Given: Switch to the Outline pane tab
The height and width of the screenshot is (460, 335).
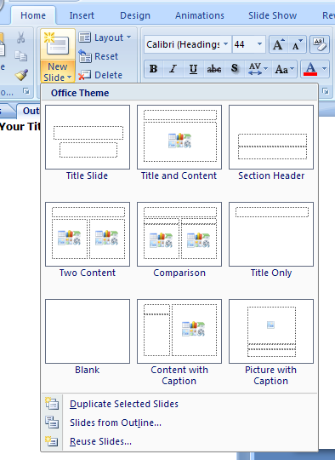Looking at the screenshot, I should point(29,111).
